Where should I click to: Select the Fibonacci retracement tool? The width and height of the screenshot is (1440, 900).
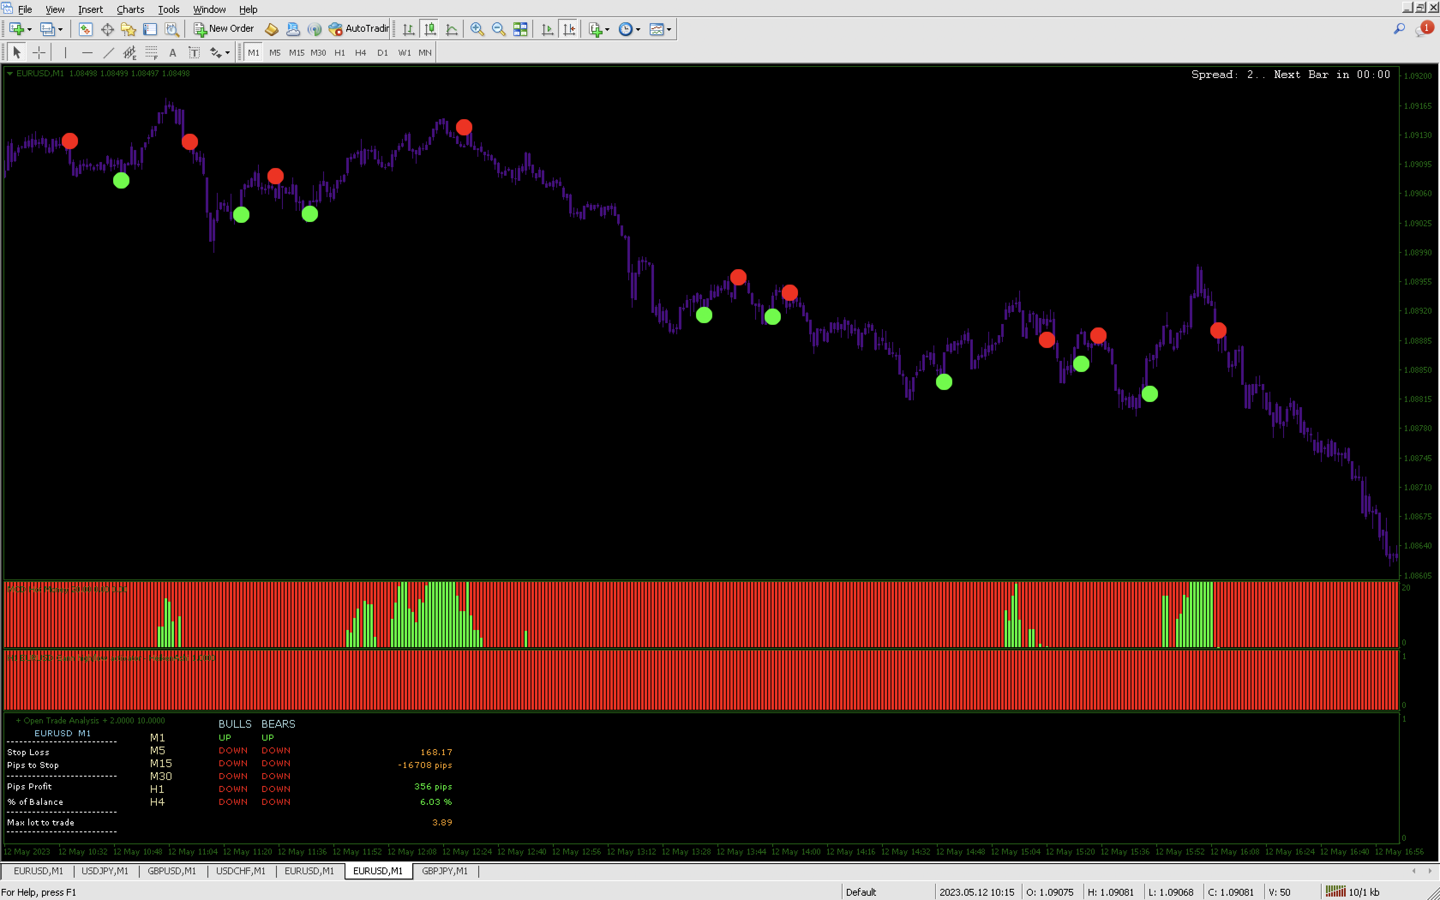152,53
